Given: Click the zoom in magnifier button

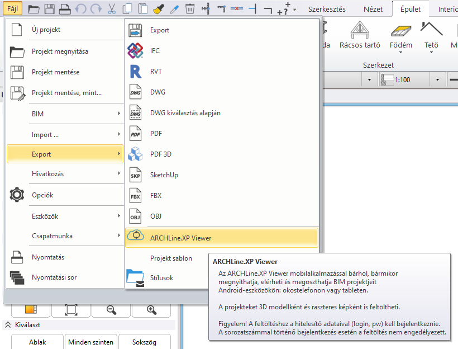Looking at the screenshot, I should (151, 310).
